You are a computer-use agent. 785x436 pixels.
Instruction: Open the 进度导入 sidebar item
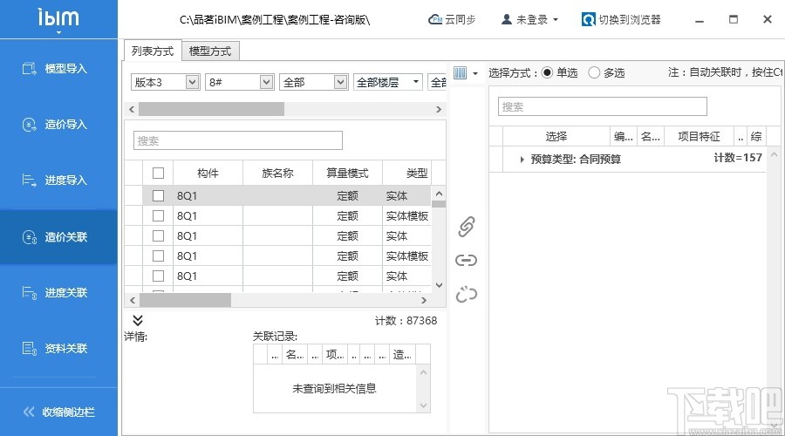[58, 181]
